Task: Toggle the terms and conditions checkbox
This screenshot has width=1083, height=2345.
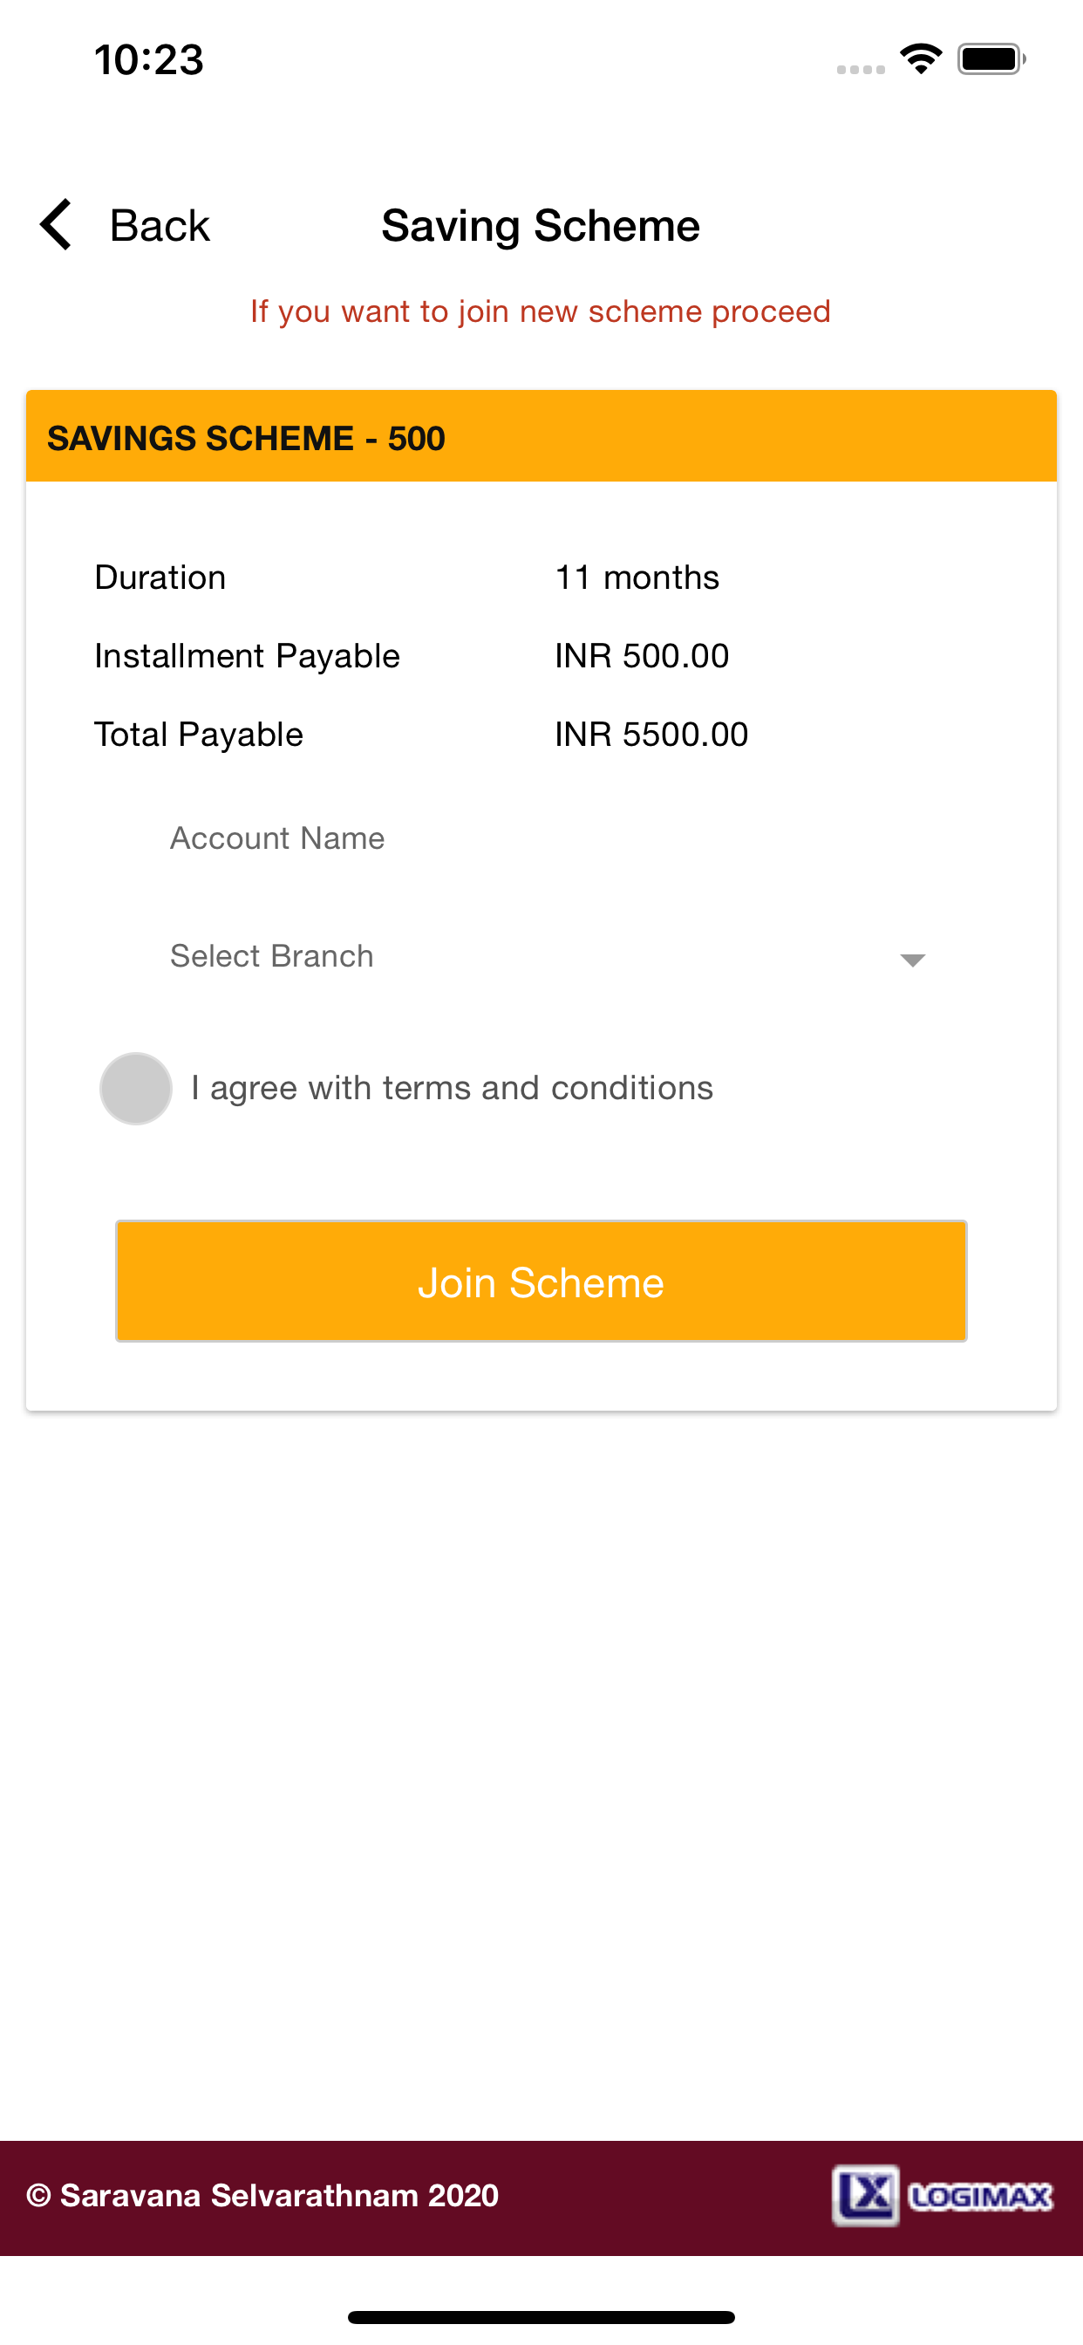Action: pyautogui.click(x=136, y=1089)
